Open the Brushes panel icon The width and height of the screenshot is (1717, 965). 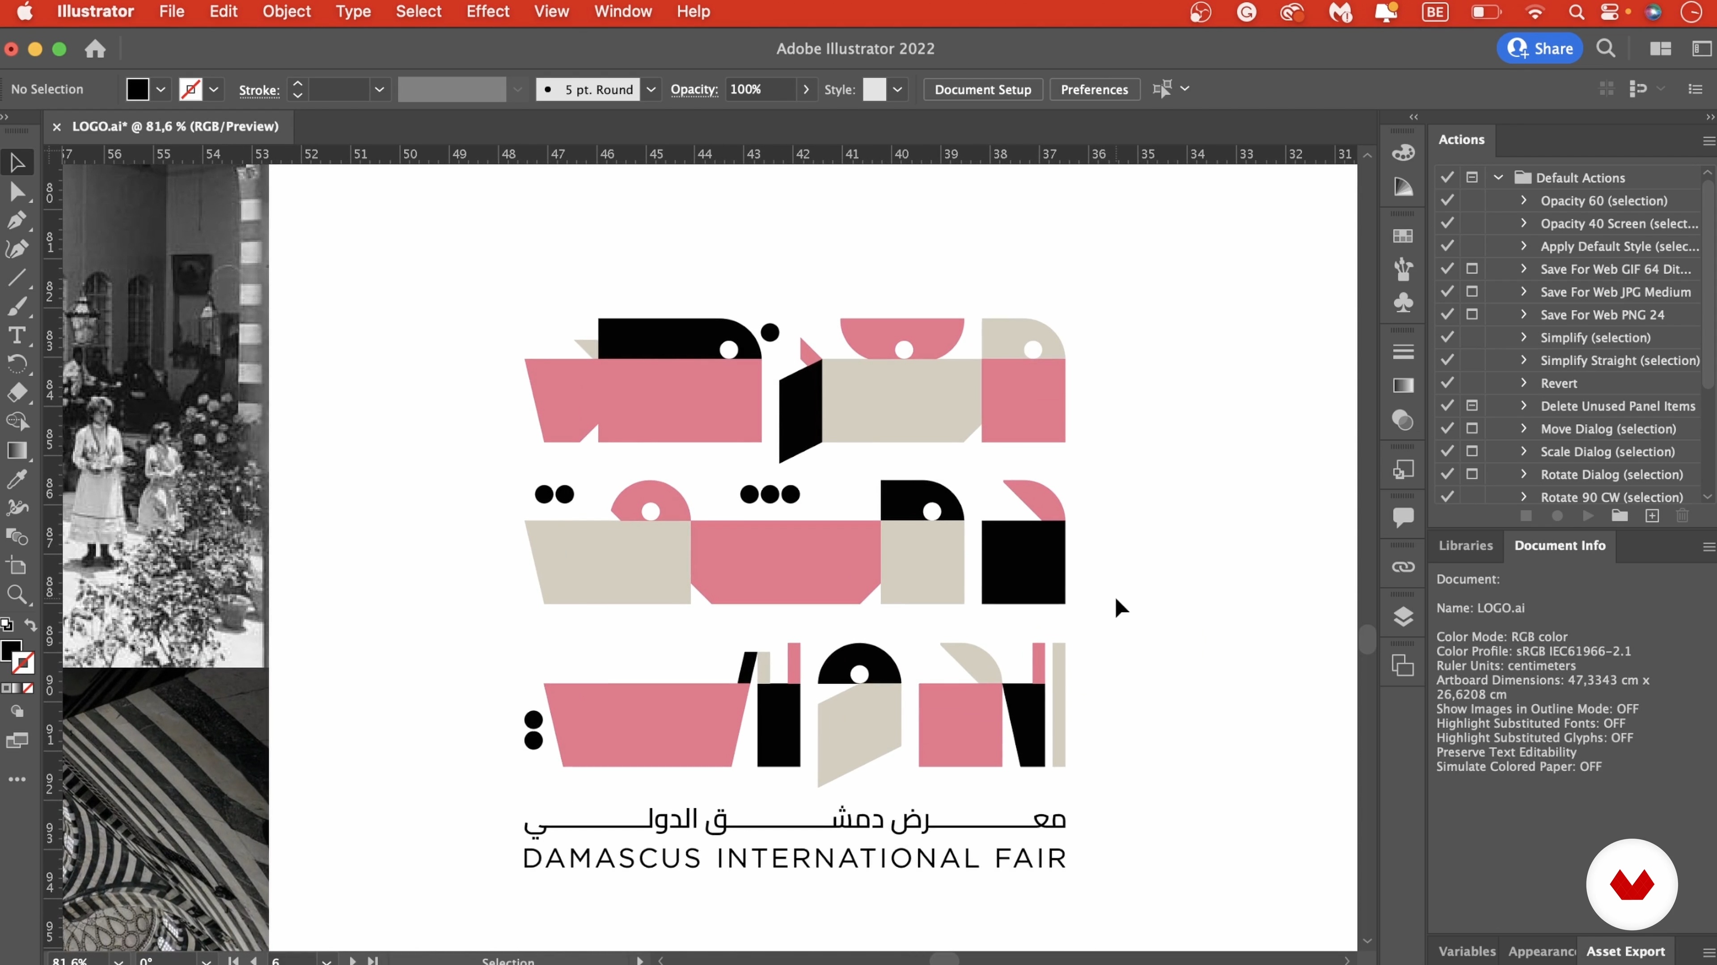tap(1403, 269)
